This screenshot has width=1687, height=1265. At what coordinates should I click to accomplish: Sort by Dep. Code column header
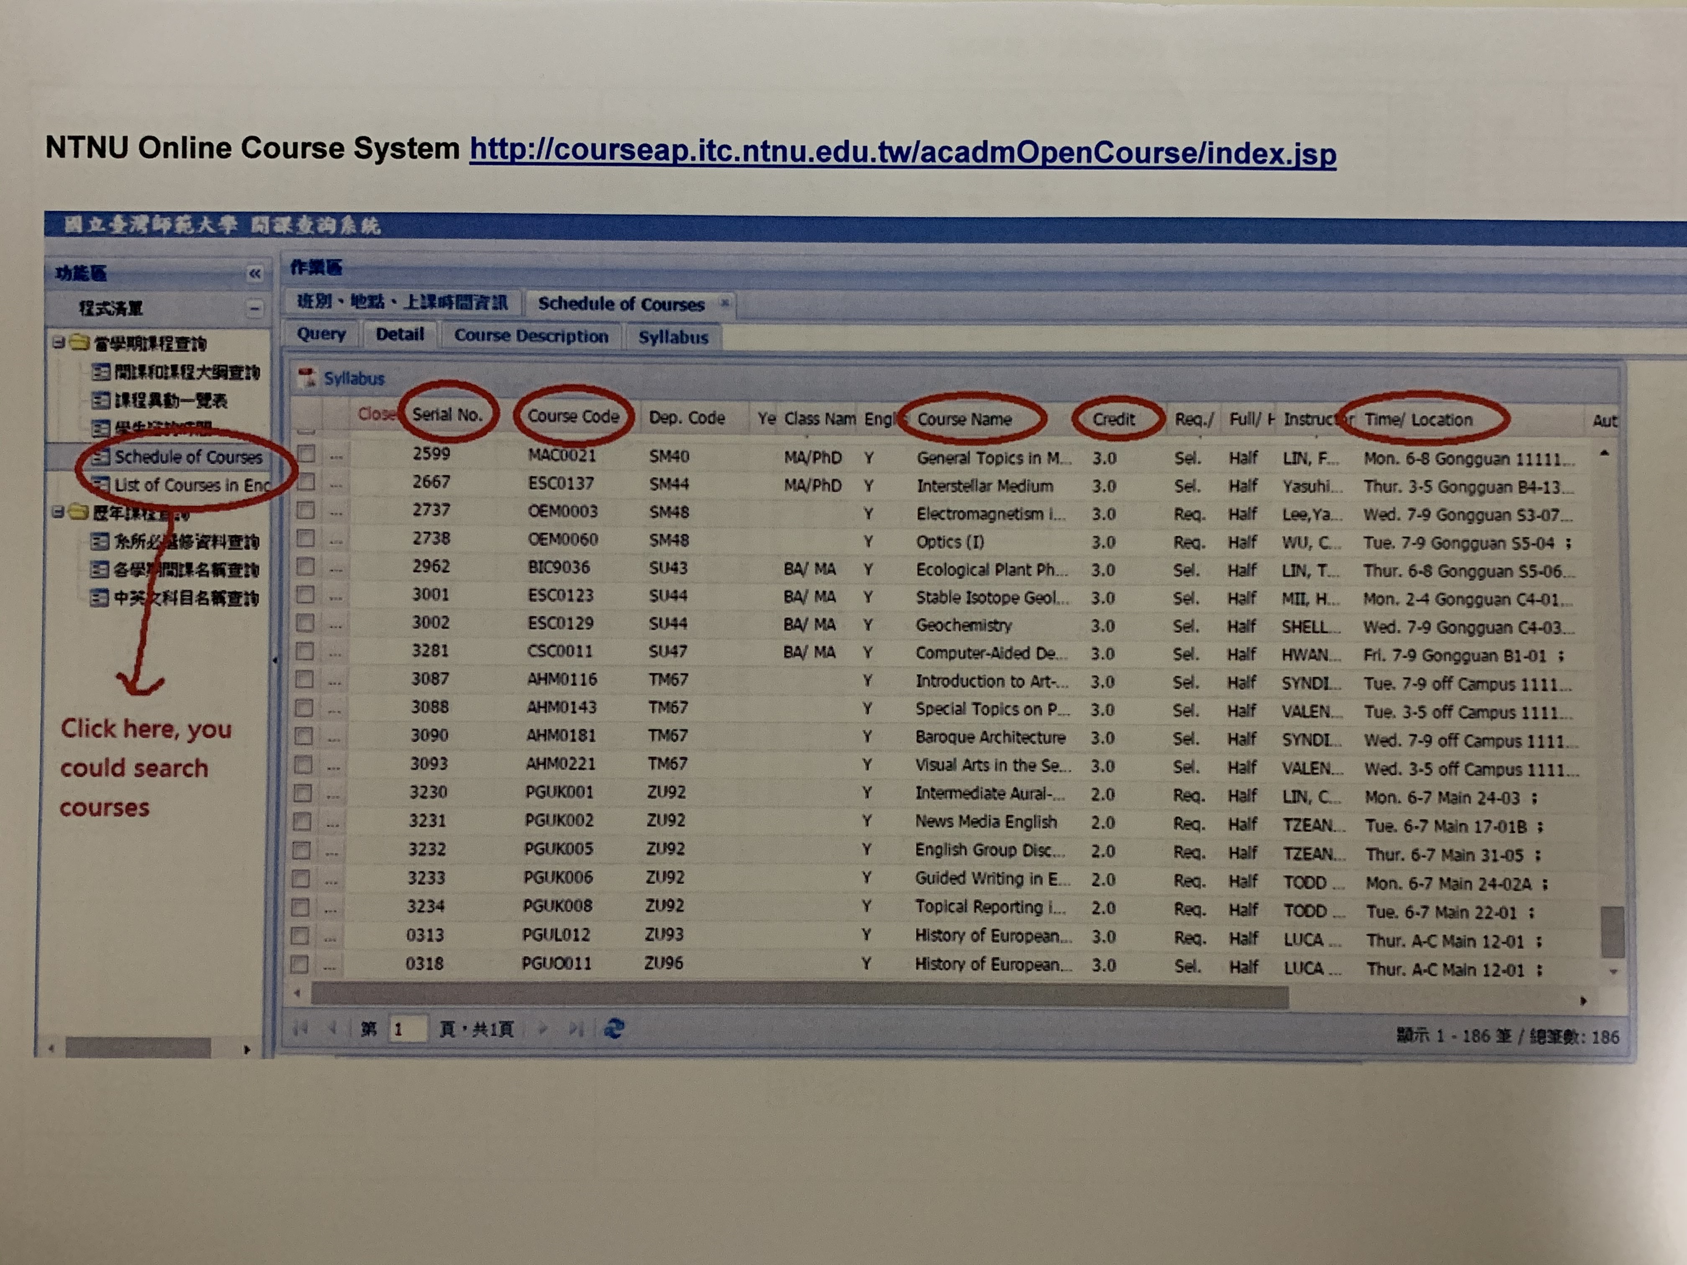tap(687, 418)
